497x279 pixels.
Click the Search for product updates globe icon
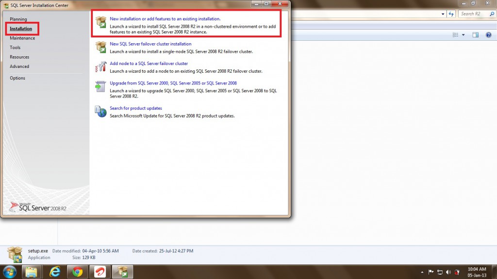click(100, 111)
